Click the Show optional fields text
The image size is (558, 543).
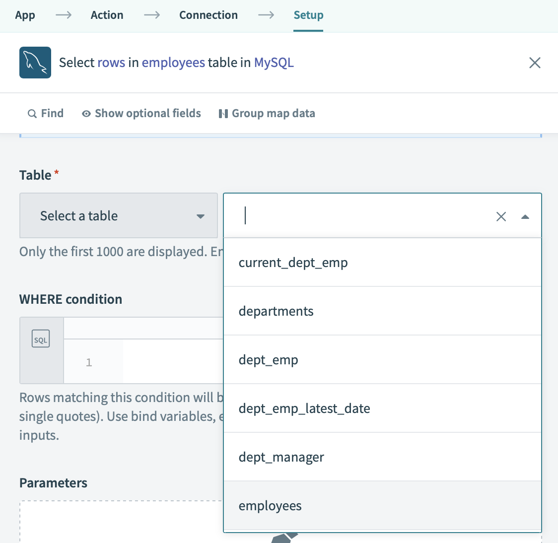point(147,113)
